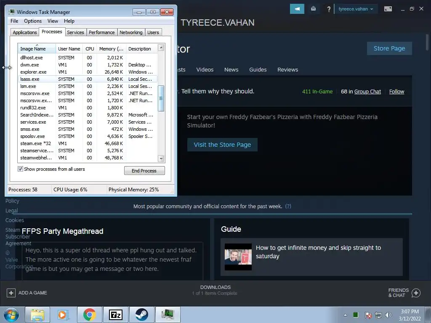Open the Task Manager Options menu
Screen dimensions: 431x323
33,21
